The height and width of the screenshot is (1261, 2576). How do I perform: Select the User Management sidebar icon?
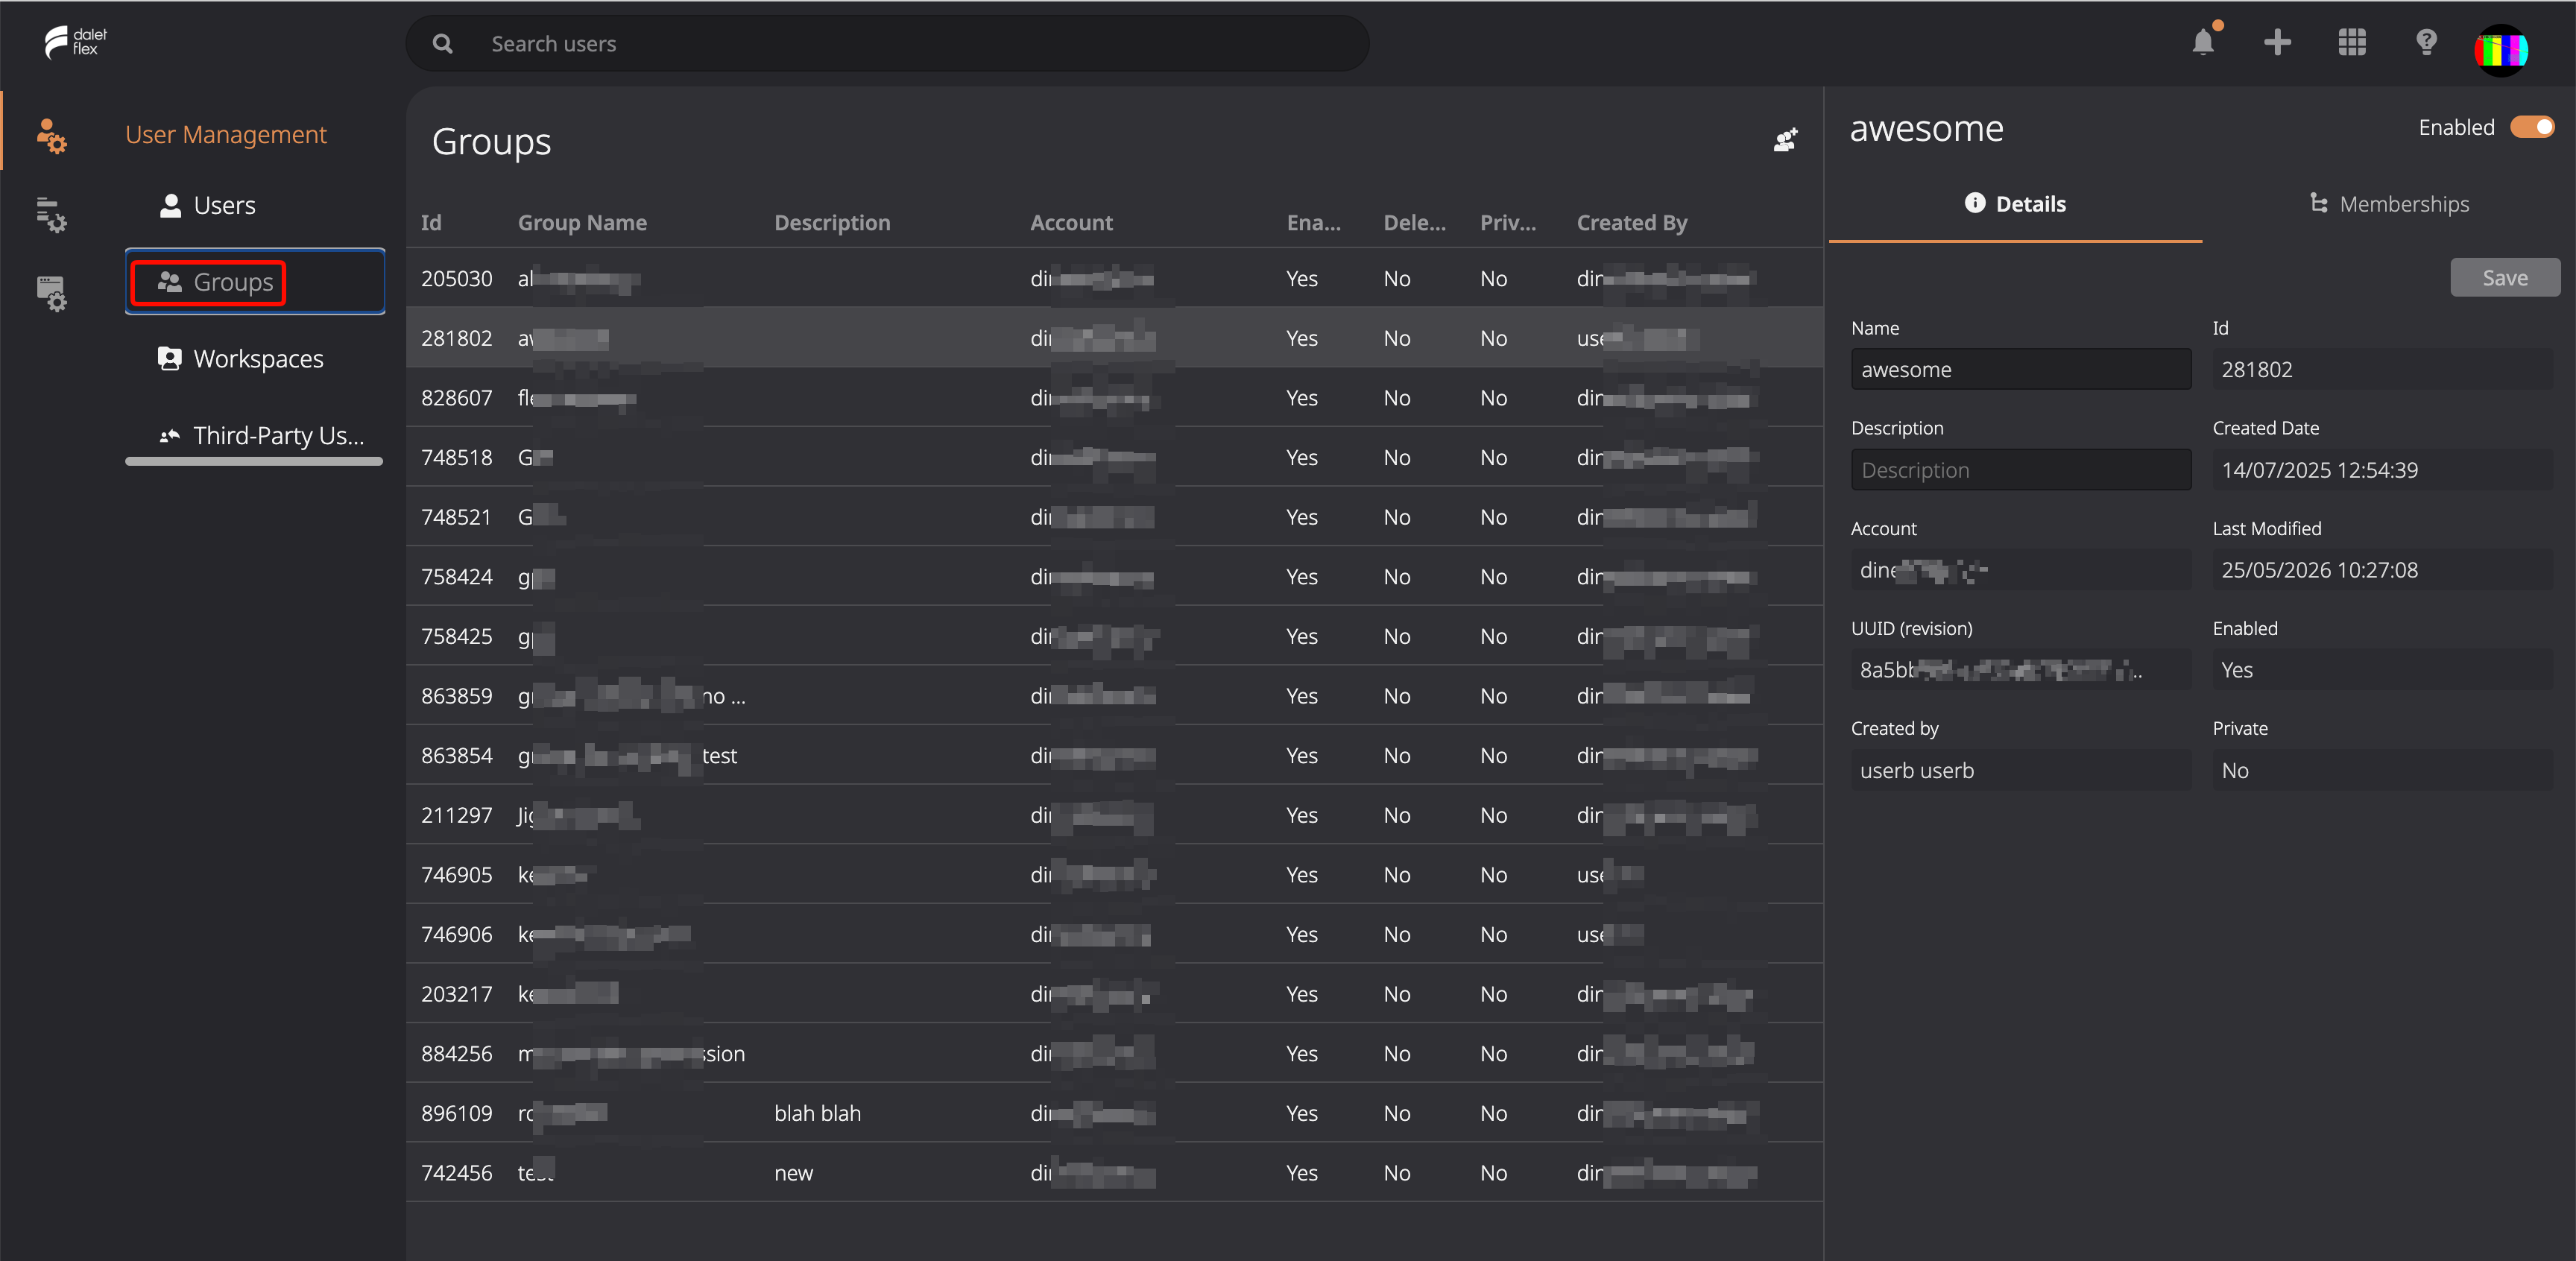tap(51, 135)
